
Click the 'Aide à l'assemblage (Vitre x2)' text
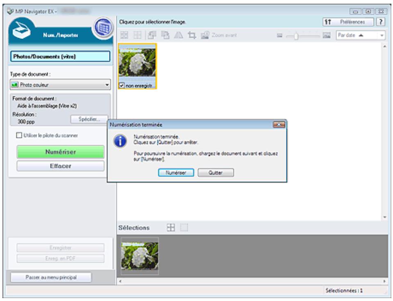tap(47, 106)
